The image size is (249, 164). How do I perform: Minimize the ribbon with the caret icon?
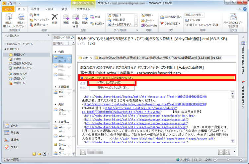pyautogui.click(x=240, y=9)
